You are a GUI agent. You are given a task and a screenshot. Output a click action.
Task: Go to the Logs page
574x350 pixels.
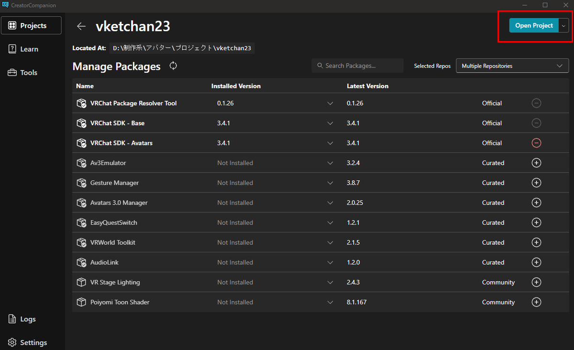[28, 319]
